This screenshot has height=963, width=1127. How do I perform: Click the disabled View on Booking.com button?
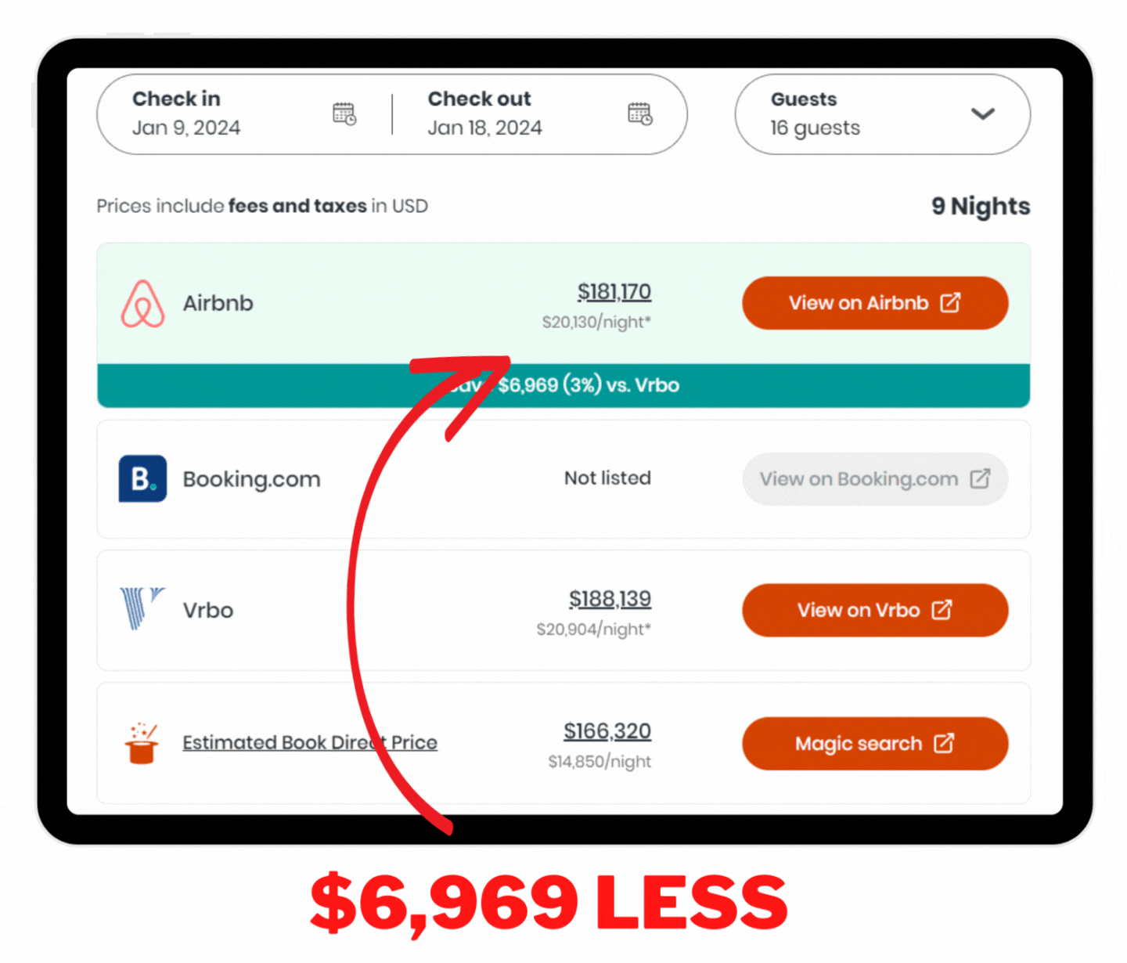[x=875, y=478]
